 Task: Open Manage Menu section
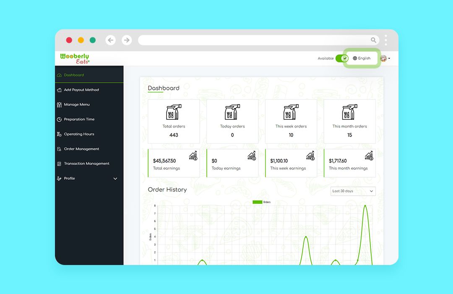click(89, 105)
